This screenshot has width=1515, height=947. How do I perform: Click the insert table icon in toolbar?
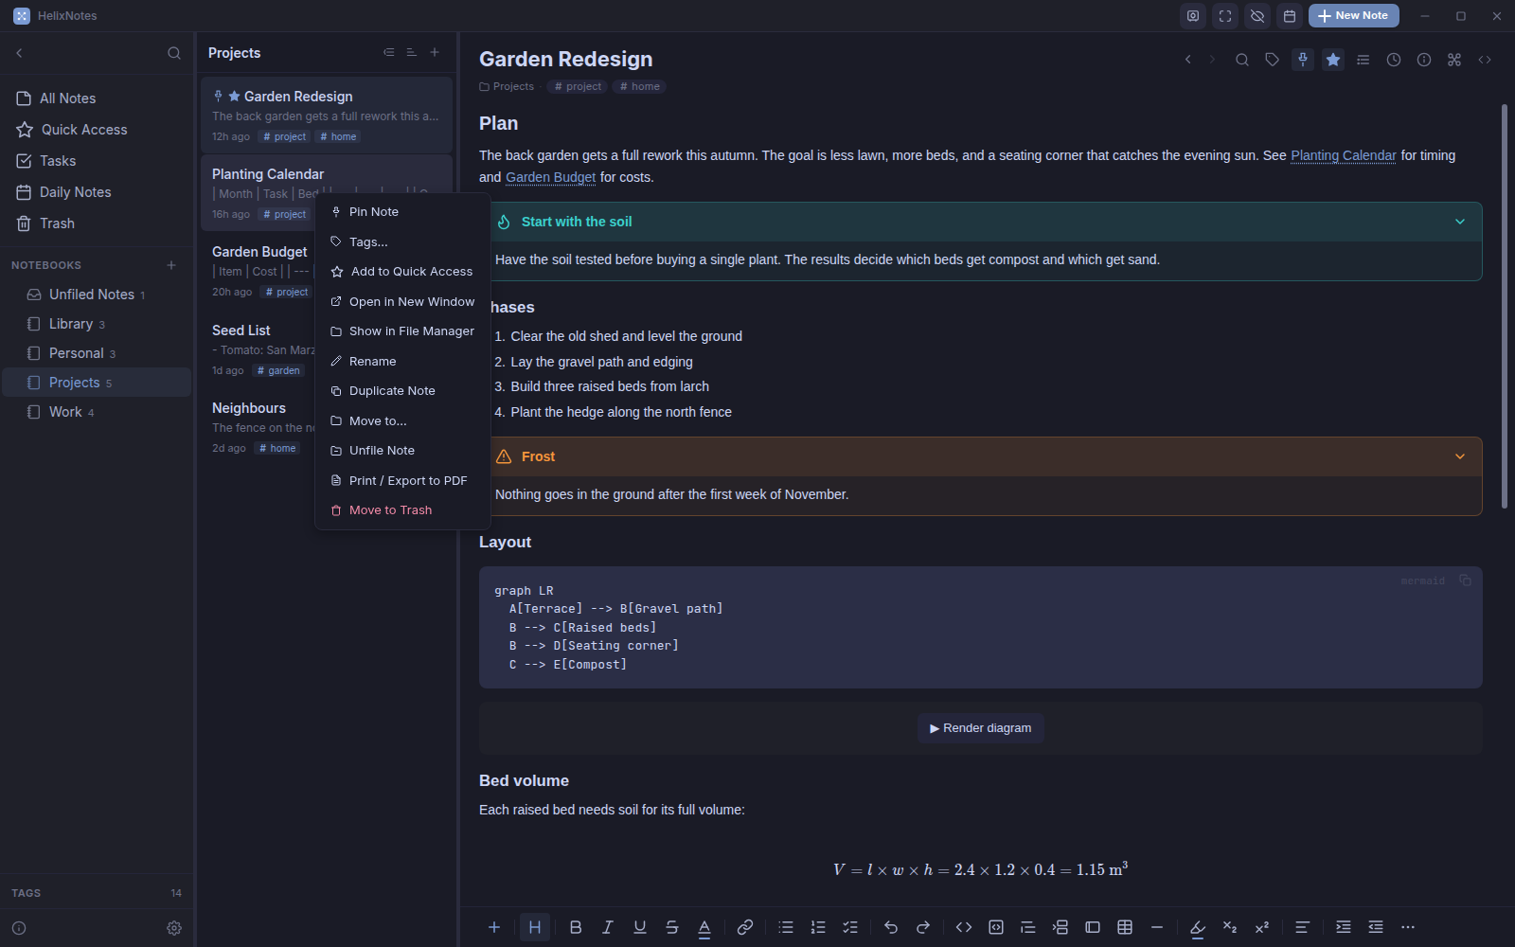click(1125, 927)
